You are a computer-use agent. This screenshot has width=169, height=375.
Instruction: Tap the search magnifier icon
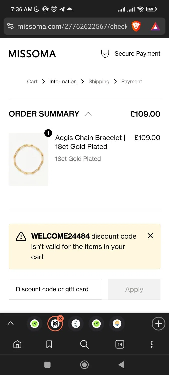point(84,344)
